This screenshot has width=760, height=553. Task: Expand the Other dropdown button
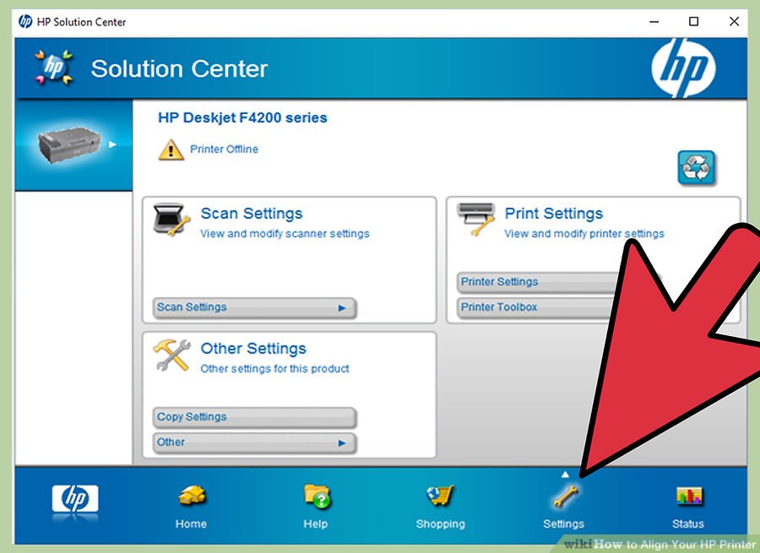pos(254,442)
